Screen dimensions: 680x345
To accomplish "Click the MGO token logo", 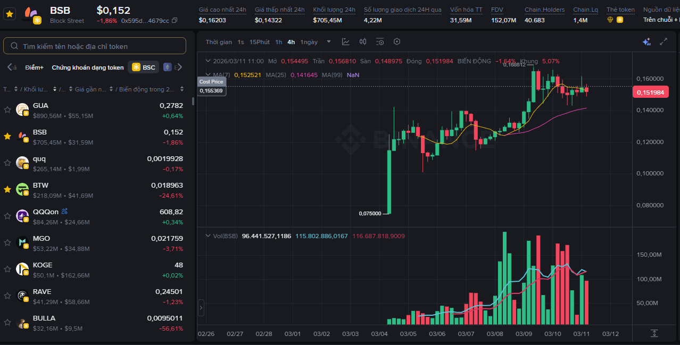I will pyautogui.click(x=22, y=243).
